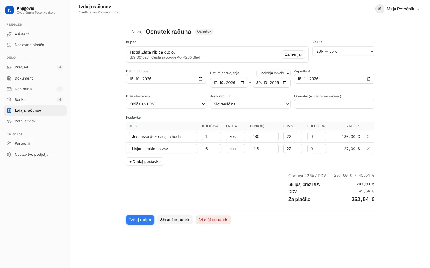Click the Knjigovid K logo
The width and height of the screenshot is (430, 268).
10,10
